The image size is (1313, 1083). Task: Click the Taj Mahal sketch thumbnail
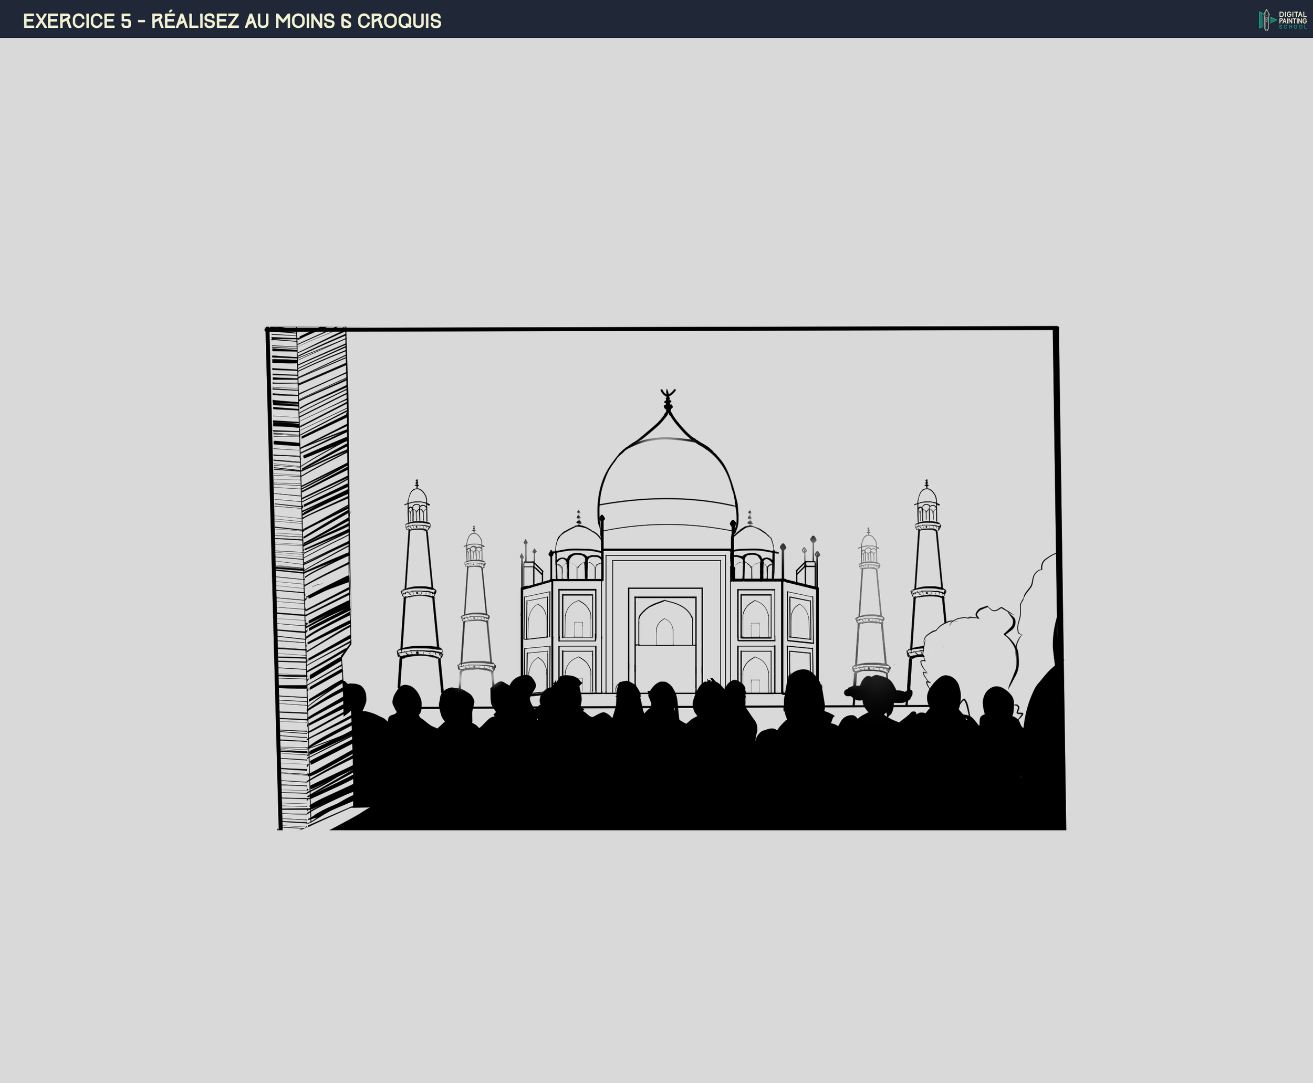pyautogui.click(x=666, y=577)
